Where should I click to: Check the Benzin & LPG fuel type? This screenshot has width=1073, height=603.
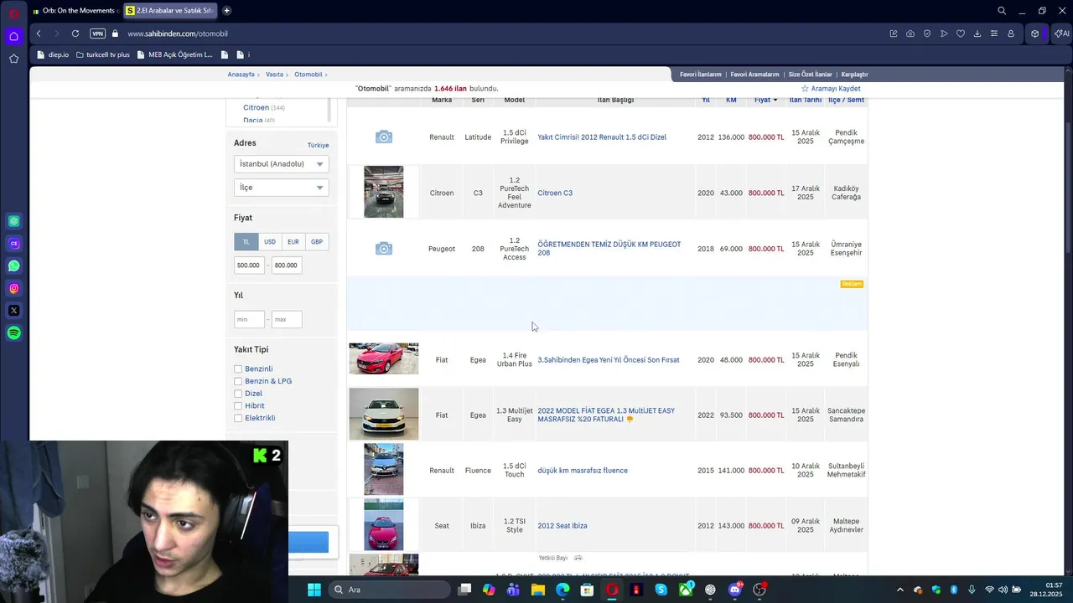tap(238, 382)
